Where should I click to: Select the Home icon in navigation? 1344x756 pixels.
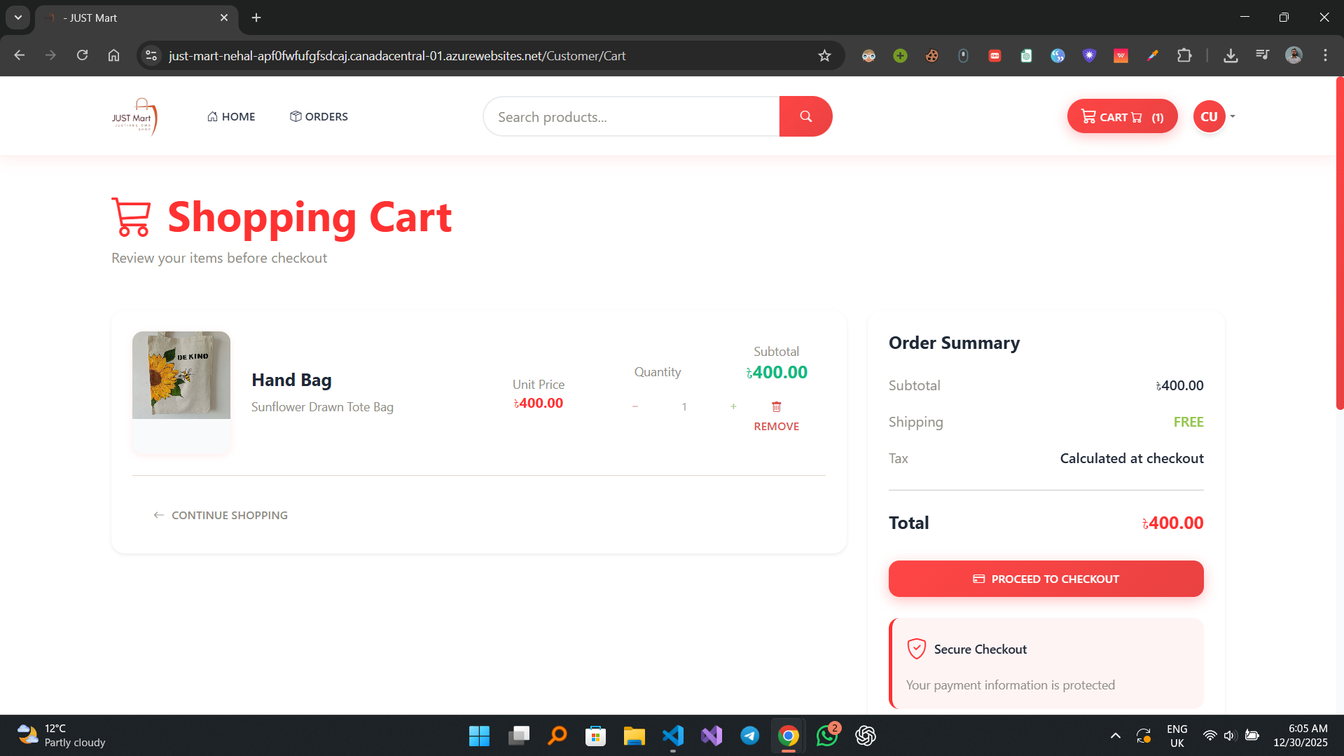point(212,116)
